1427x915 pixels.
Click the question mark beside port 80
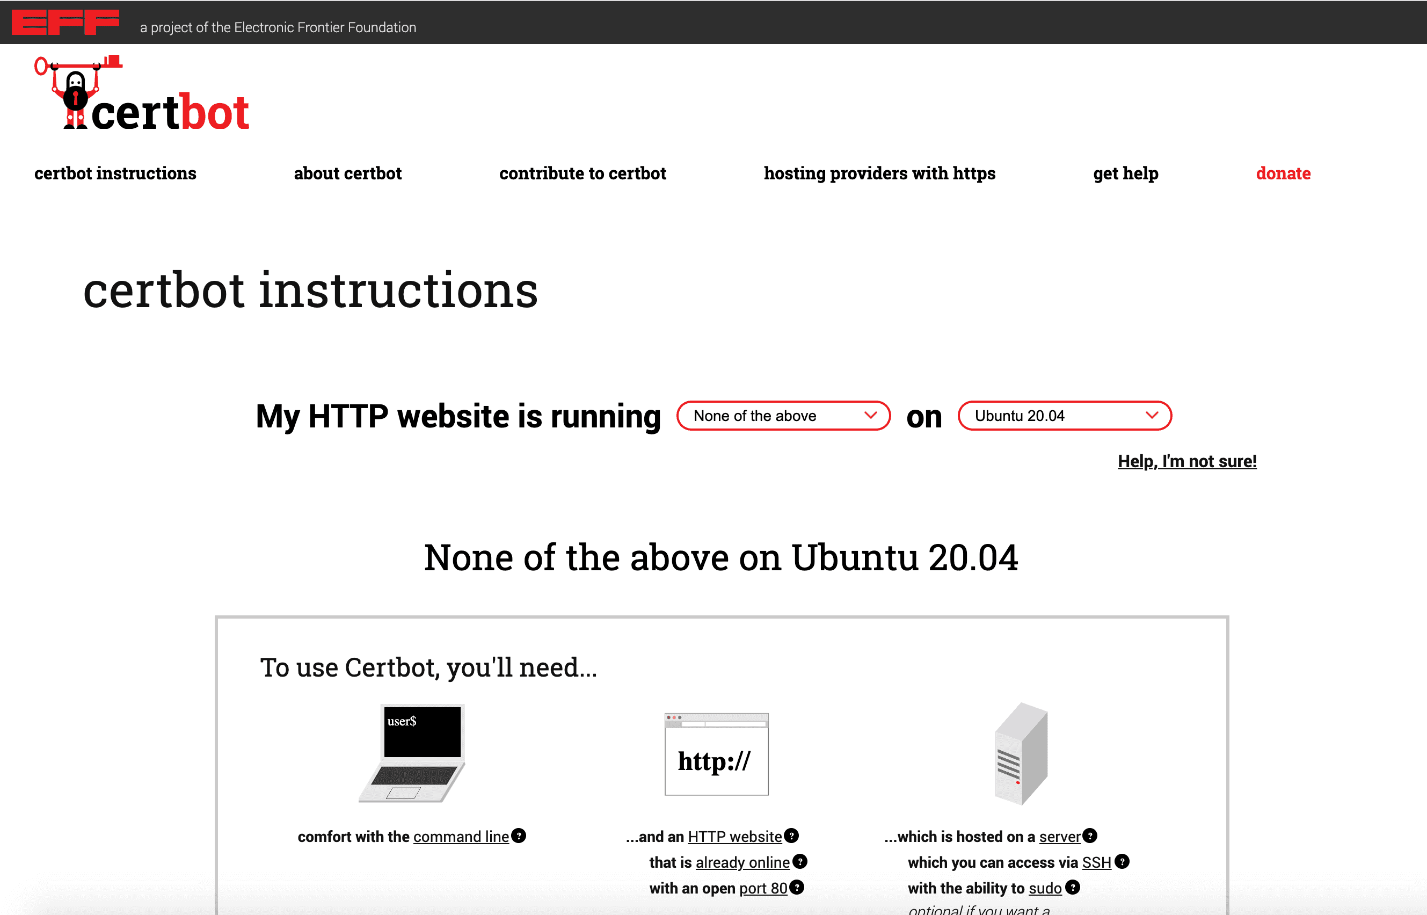797,888
